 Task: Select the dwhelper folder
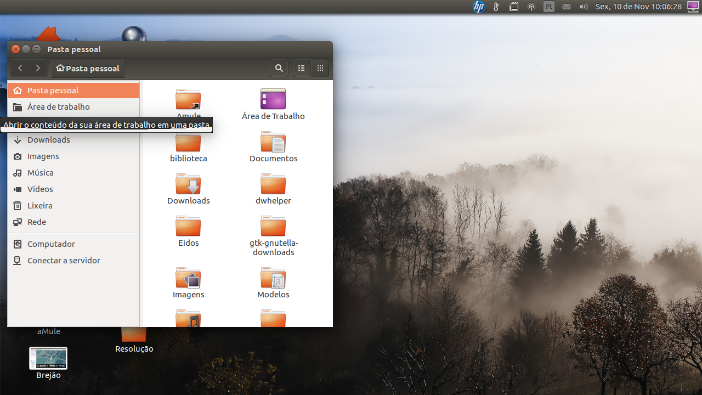[x=273, y=184]
